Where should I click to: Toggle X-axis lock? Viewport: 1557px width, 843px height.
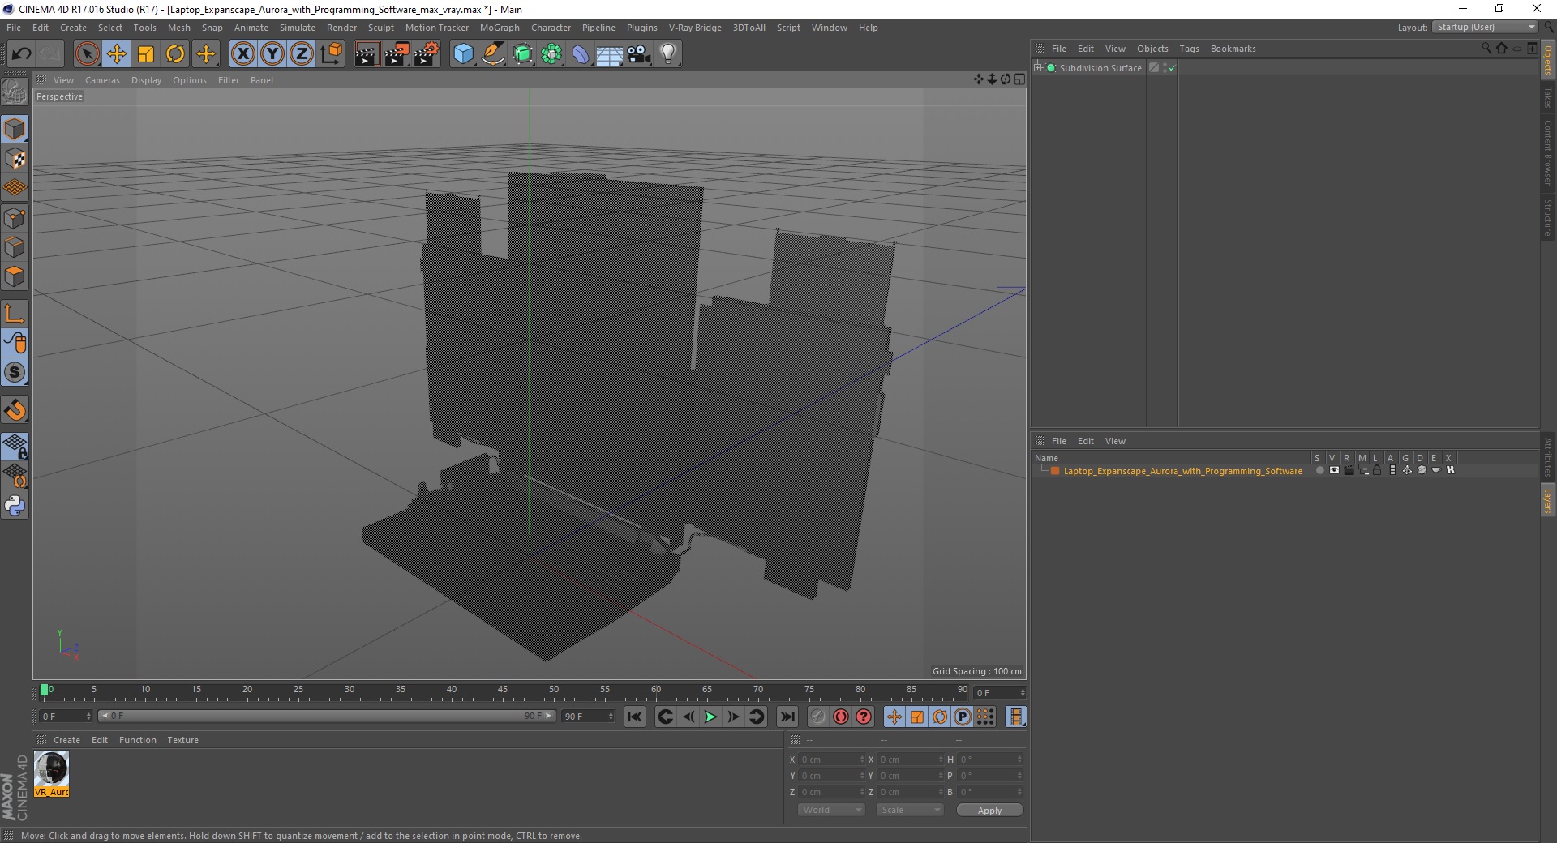242,54
